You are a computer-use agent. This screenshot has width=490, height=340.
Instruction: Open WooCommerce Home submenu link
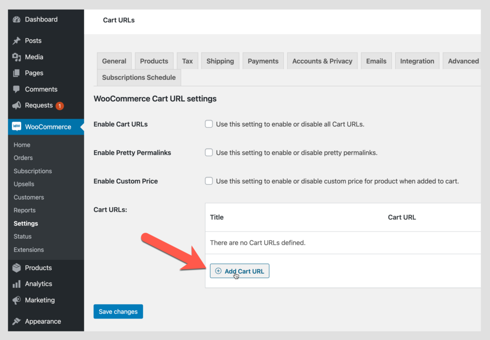22,145
